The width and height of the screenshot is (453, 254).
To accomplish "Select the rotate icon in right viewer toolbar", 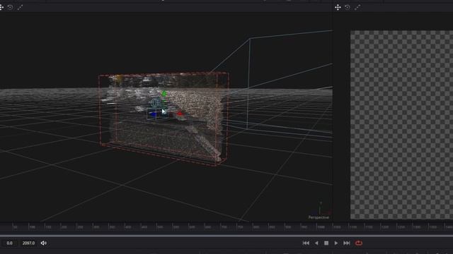I will (x=348, y=8).
